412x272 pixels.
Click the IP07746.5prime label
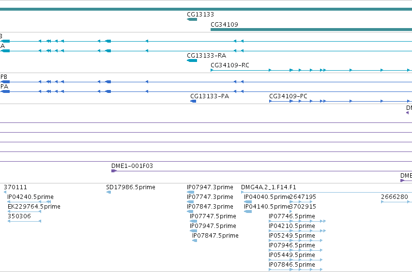291,216
